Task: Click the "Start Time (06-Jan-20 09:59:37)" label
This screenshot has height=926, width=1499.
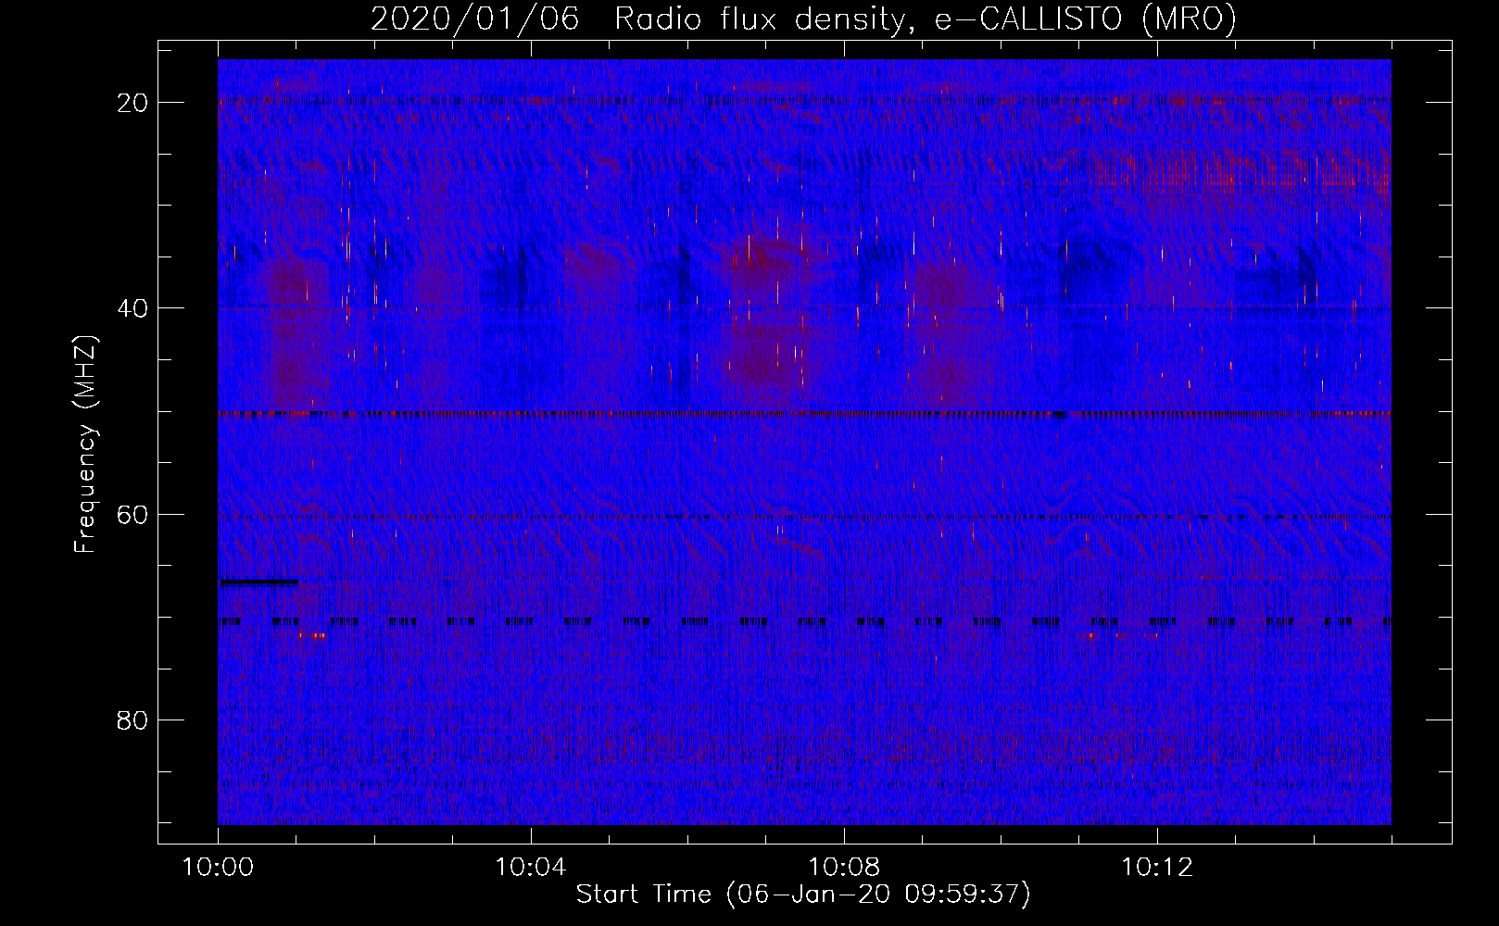Action: click(803, 894)
